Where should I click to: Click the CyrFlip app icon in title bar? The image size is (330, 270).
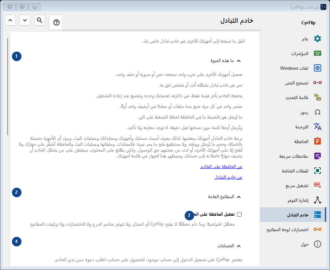click(323, 7)
